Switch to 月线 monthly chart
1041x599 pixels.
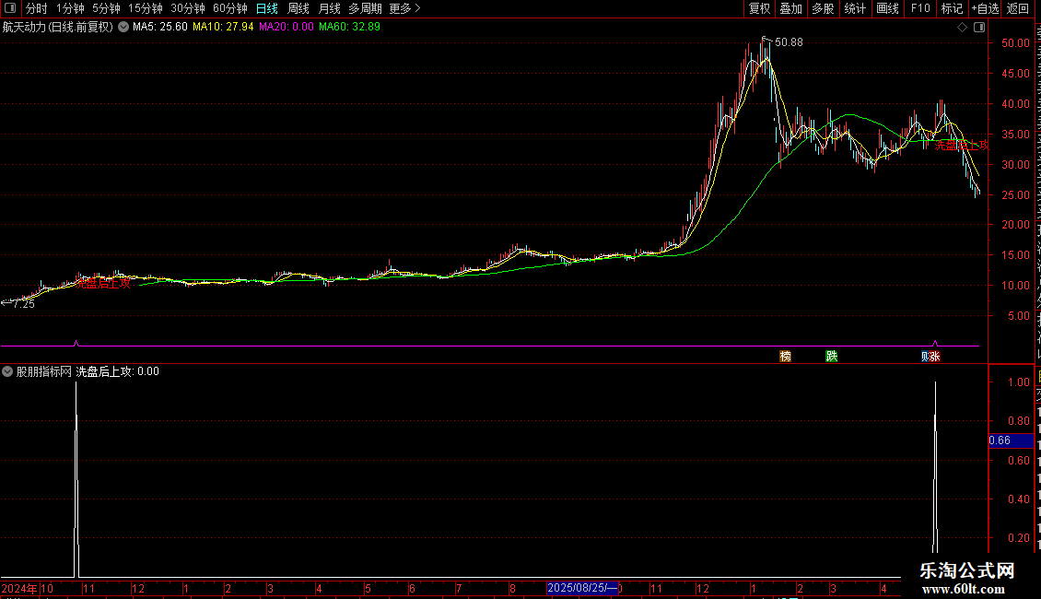329,8
